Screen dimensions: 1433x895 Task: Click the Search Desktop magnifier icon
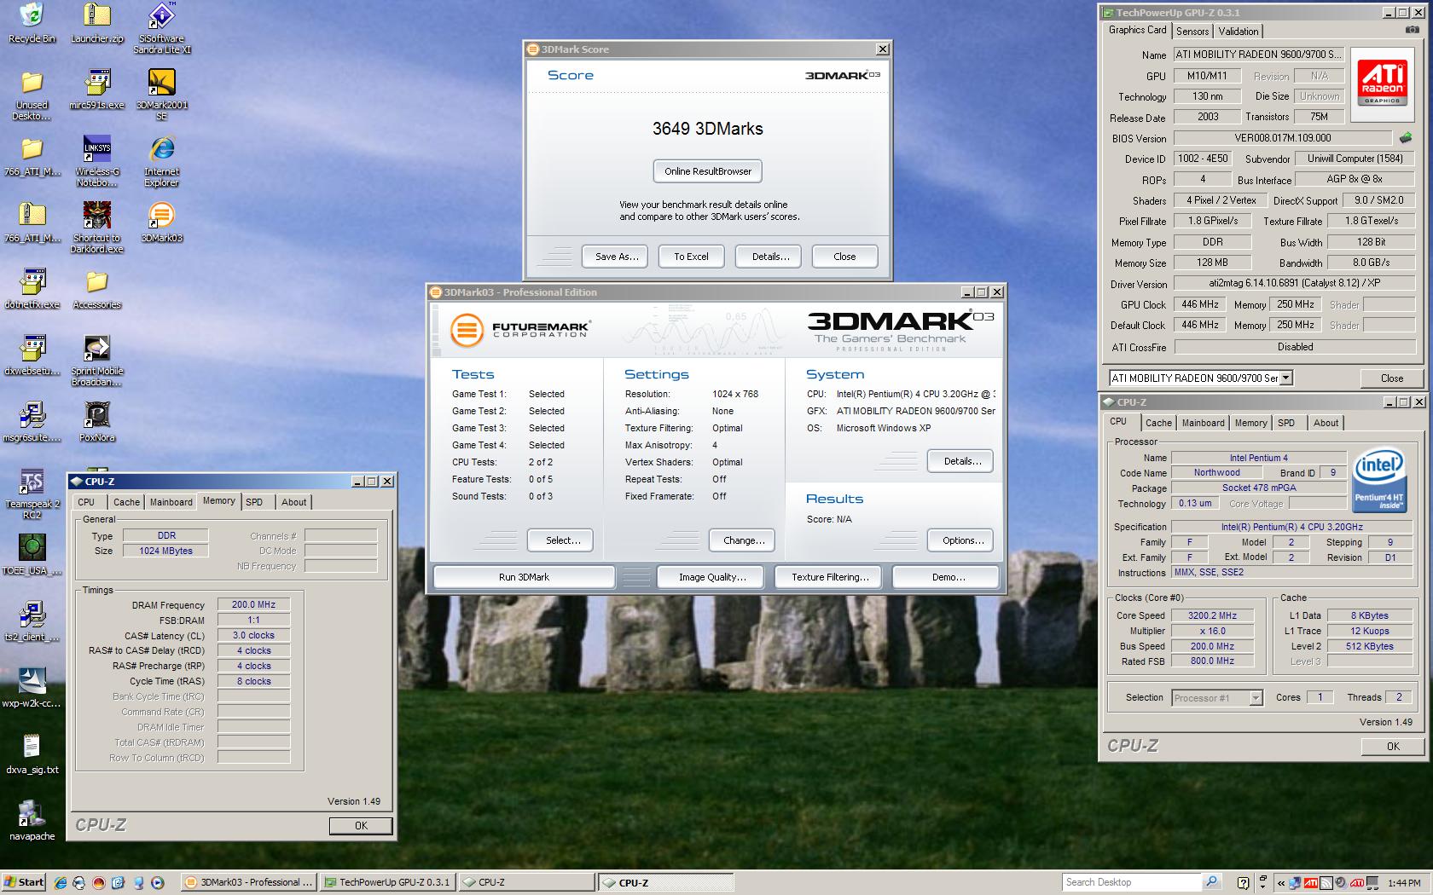[x=1211, y=882]
